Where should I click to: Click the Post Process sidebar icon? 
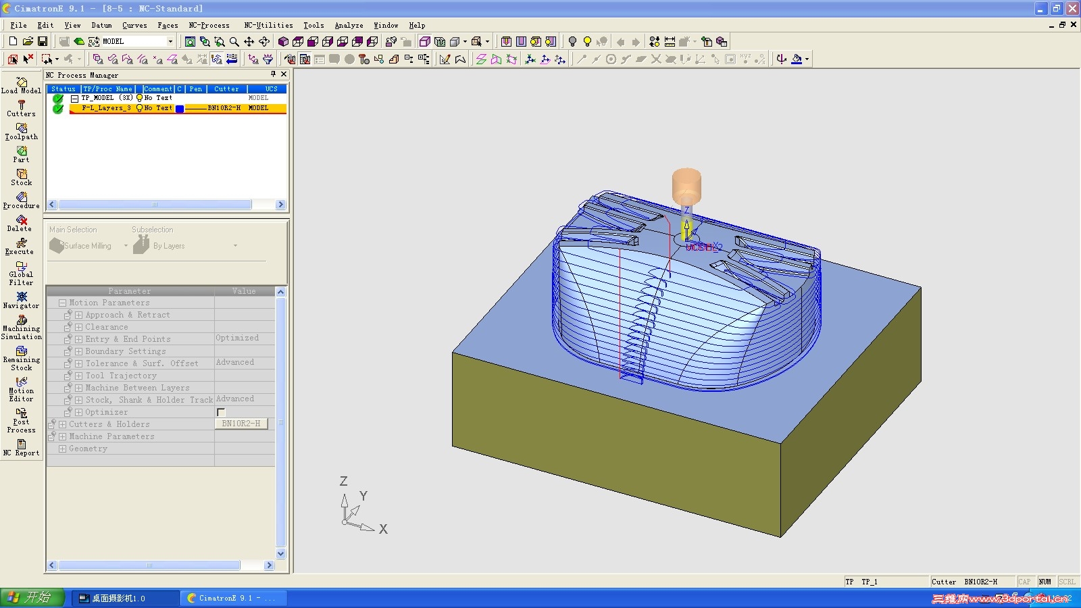21,420
